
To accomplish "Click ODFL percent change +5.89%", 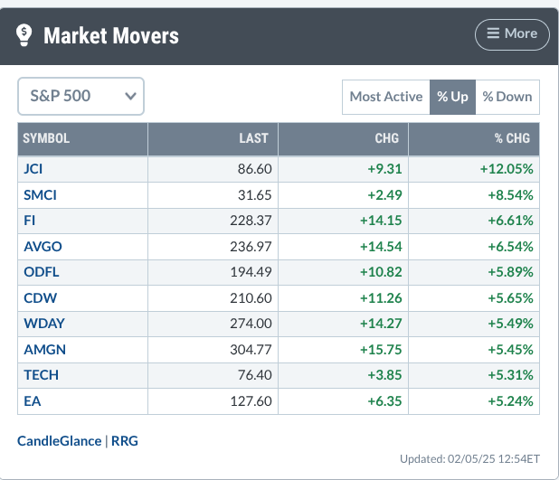I will [x=510, y=272].
